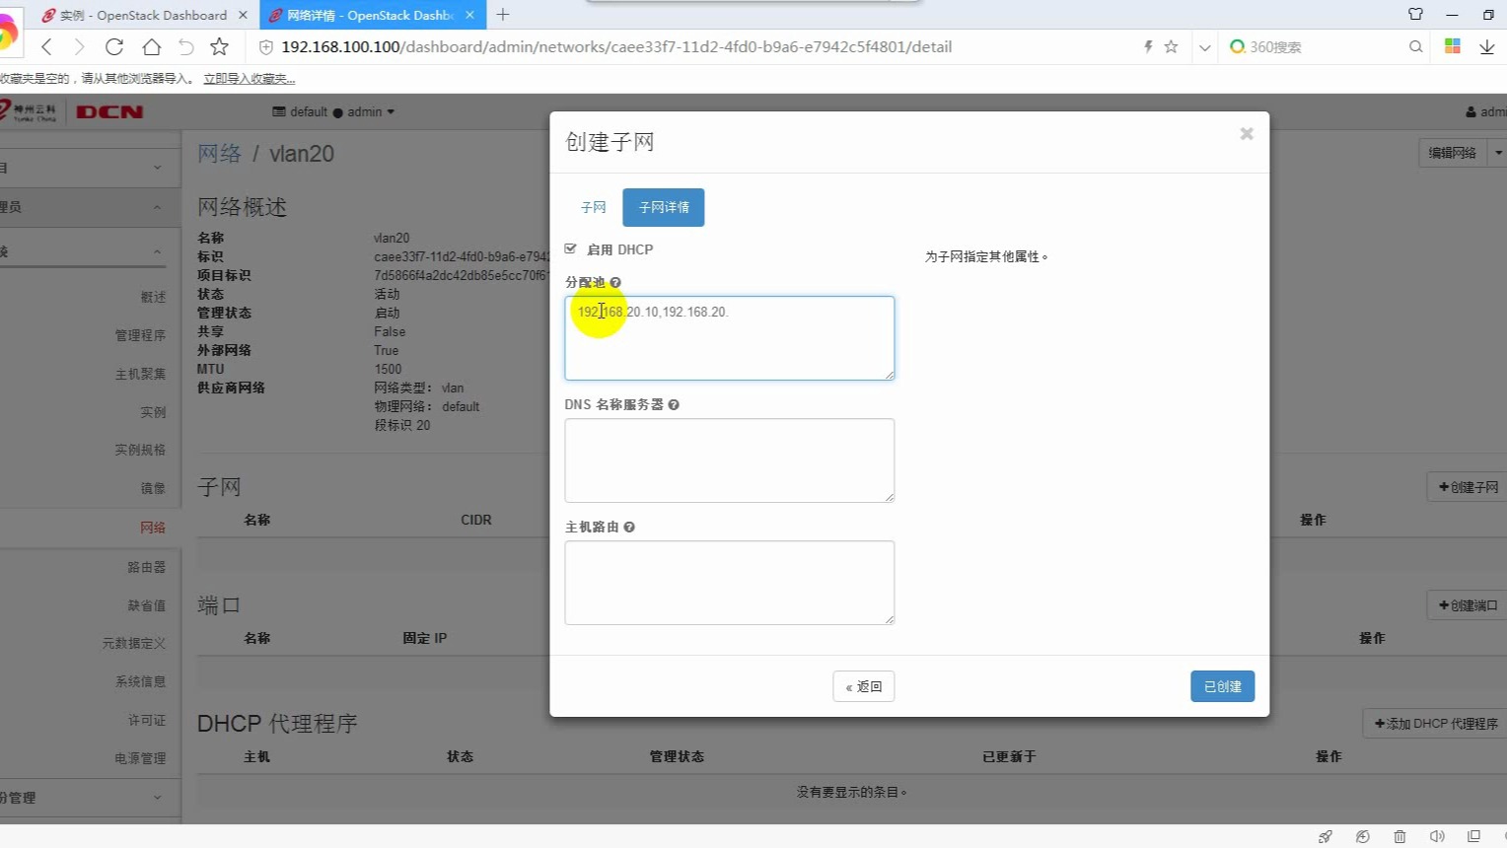The image size is (1507, 848).
Task: Expand the 身份管理 sidebar section chevron
Action: [x=158, y=797]
